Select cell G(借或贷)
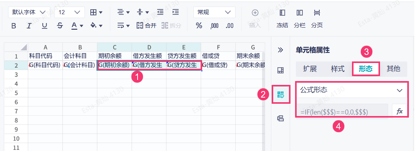Screen dimensions: 415x151 coord(218,65)
